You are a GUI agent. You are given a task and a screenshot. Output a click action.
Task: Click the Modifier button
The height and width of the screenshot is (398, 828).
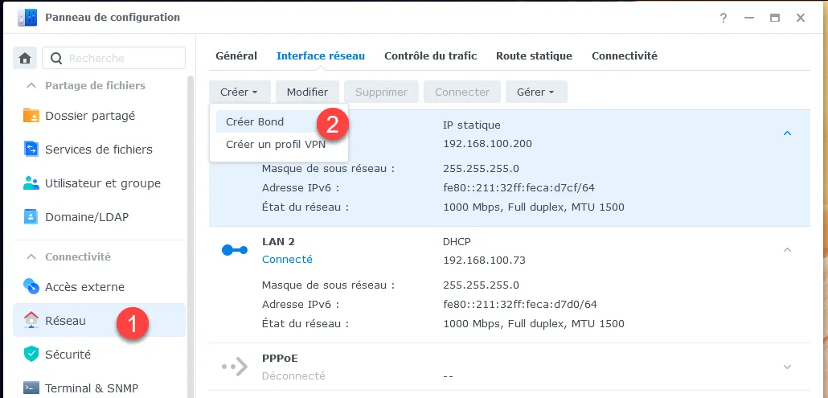(x=307, y=92)
